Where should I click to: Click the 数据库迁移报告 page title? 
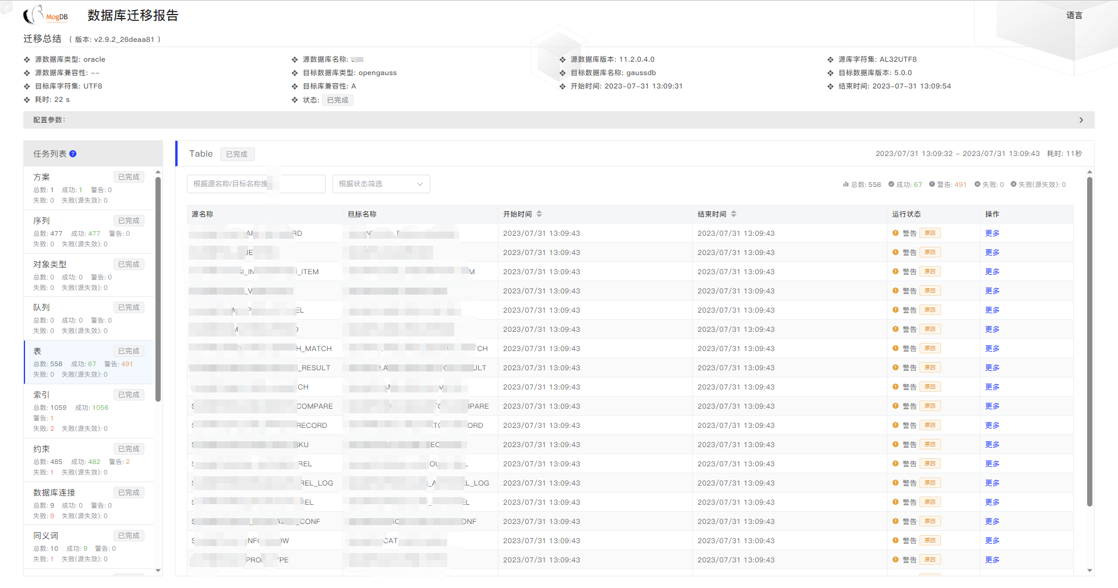pos(133,16)
